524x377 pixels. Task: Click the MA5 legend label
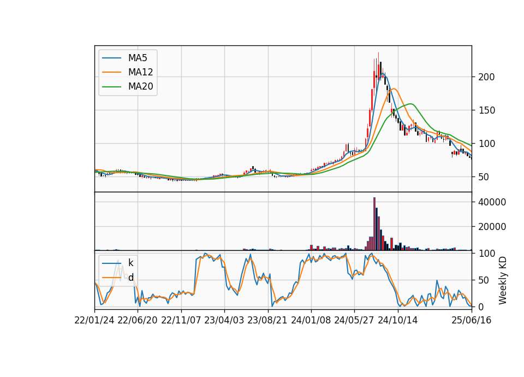[138, 58]
